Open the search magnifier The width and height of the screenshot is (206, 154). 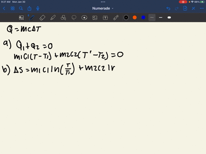21,9
